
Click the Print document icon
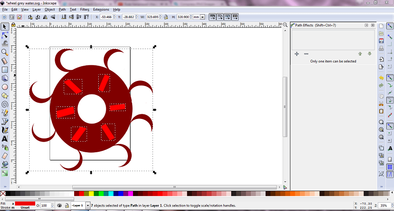pos(381,49)
